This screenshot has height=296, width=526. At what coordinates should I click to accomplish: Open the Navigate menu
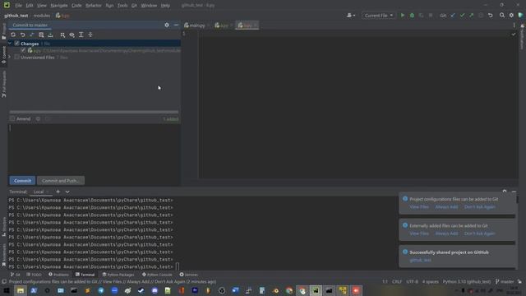pos(59,6)
